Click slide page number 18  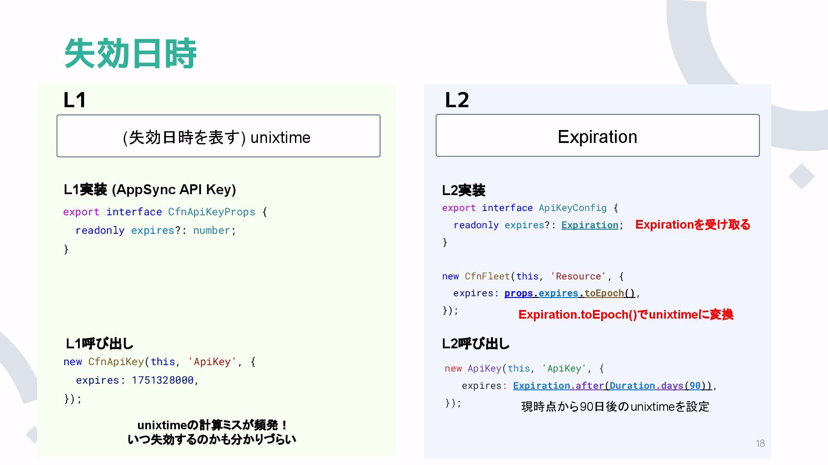coord(760,443)
